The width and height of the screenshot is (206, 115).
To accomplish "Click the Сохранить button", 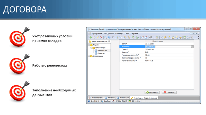I will click(x=152, y=92).
